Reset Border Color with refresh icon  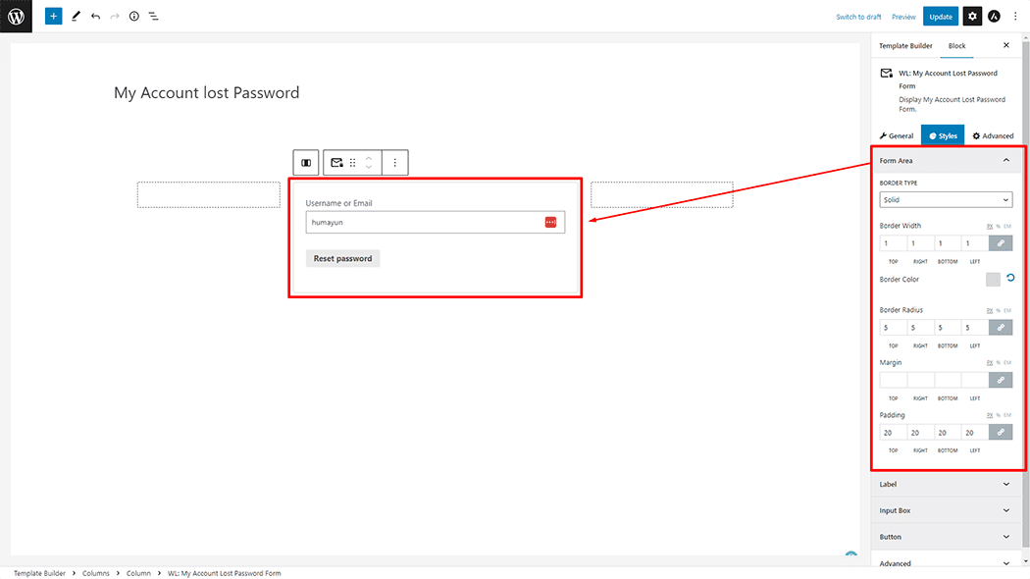pos(1010,278)
